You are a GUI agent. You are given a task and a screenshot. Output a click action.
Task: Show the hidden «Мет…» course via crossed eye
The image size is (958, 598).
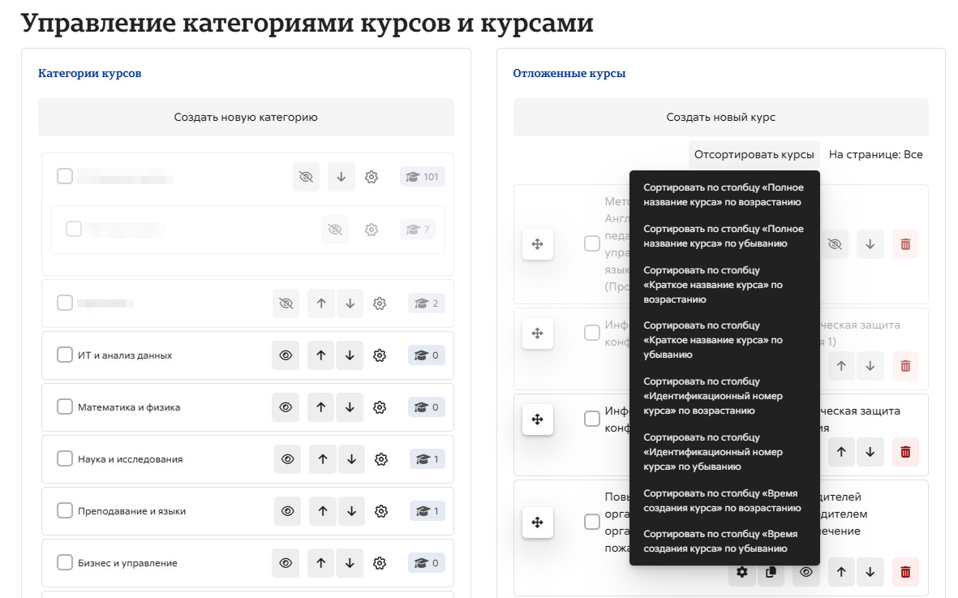coord(835,244)
